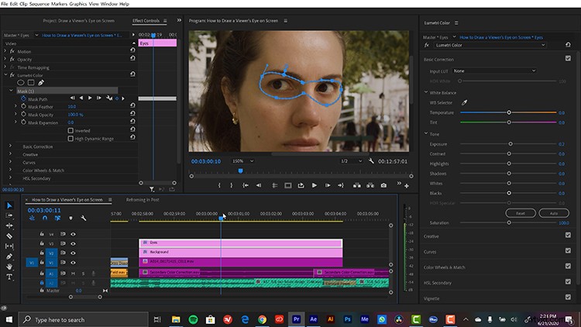Collapse the Tone section

coord(426,133)
